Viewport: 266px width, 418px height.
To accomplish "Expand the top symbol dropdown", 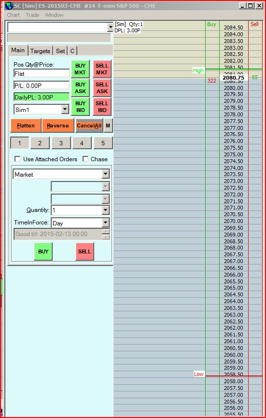I will point(110,27).
